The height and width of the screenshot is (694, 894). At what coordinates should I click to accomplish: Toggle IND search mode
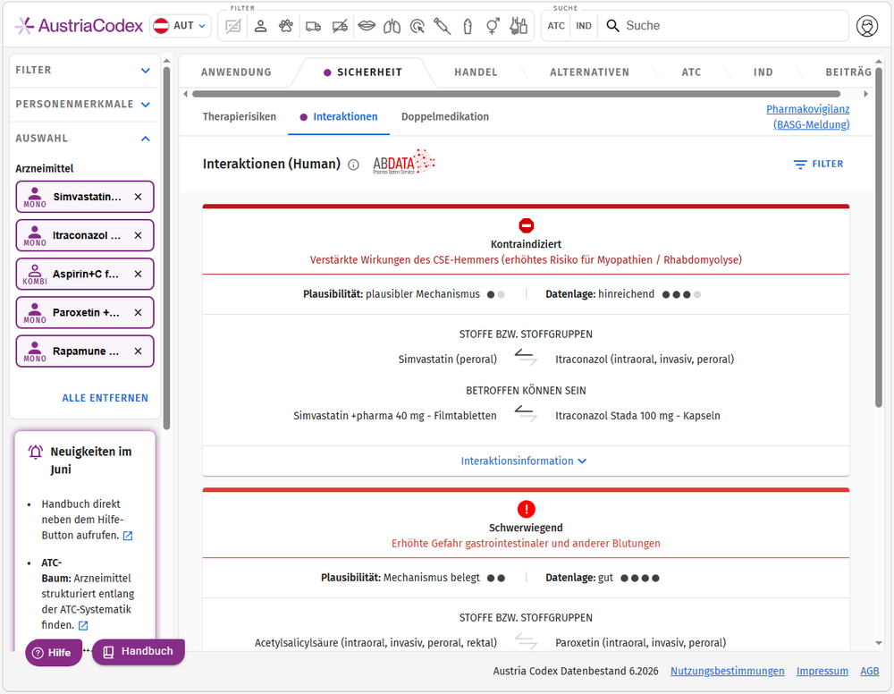(583, 26)
